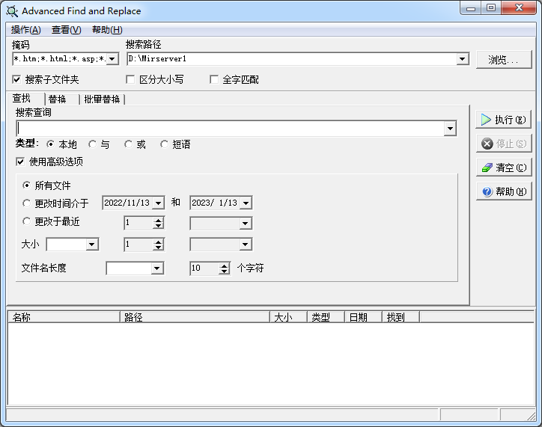
Task: Sort results by 大小 column header
Action: click(x=289, y=317)
